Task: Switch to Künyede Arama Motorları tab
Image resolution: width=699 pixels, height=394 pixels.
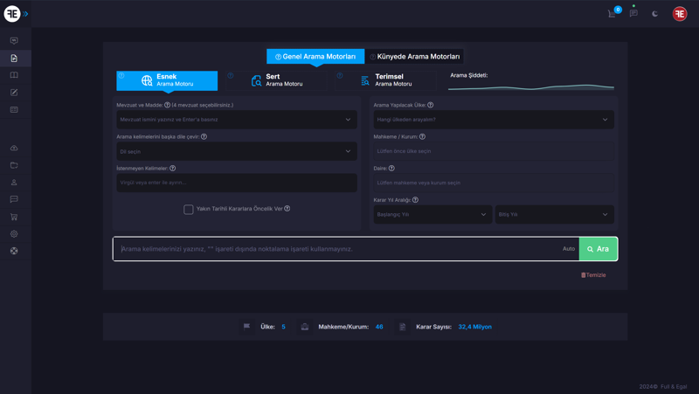Action: 414,57
